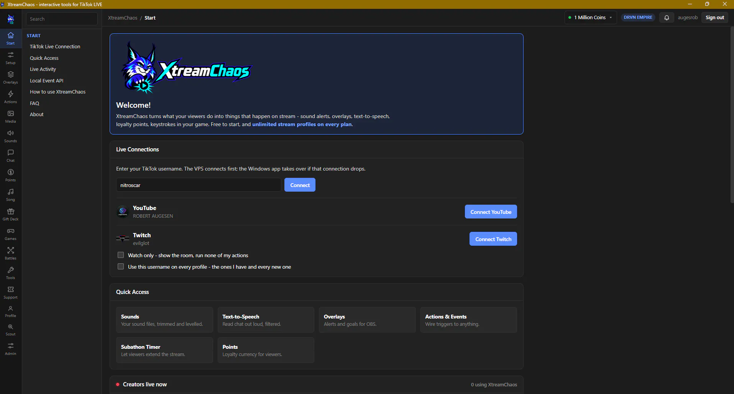Viewport: 734px width, 394px height.
Task: Open the Profile person icon
Action: 11,311
